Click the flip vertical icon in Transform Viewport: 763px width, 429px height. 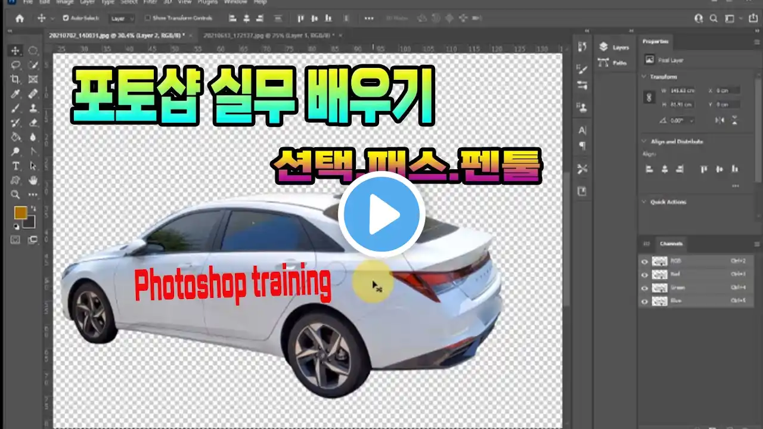(x=734, y=120)
